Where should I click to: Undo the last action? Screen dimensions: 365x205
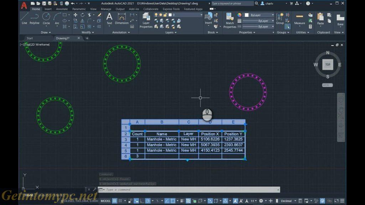(x=73, y=3)
